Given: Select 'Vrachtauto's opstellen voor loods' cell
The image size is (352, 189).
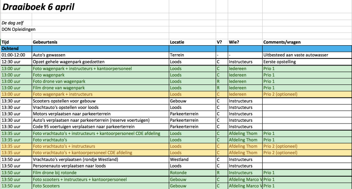Looking at the screenshot, I should pos(100,107).
